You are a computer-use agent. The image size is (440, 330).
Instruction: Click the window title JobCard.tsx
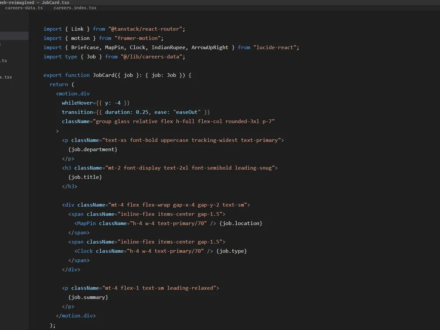55,3
